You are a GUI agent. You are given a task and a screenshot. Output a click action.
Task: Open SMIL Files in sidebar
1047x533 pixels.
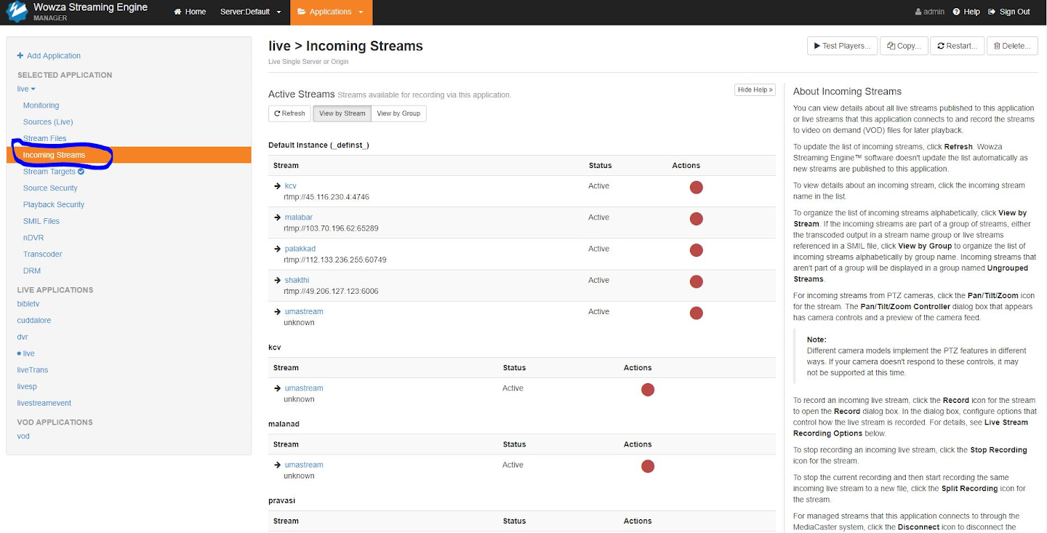click(x=41, y=221)
